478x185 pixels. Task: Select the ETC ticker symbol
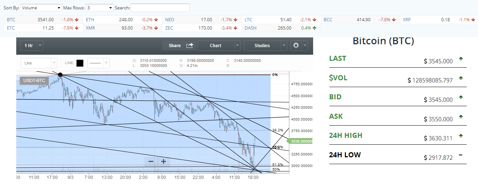pos(11,28)
